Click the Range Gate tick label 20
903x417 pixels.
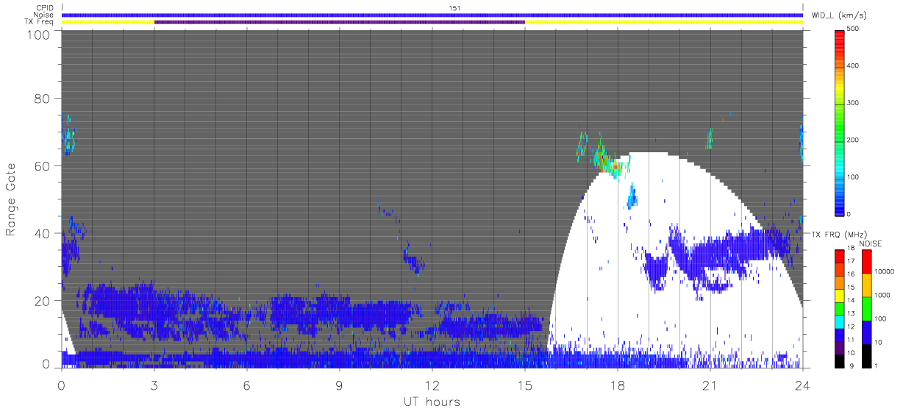[43, 301]
